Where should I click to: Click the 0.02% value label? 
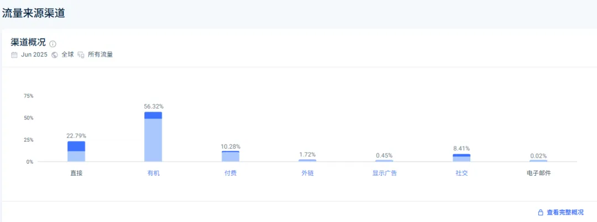point(538,156)
